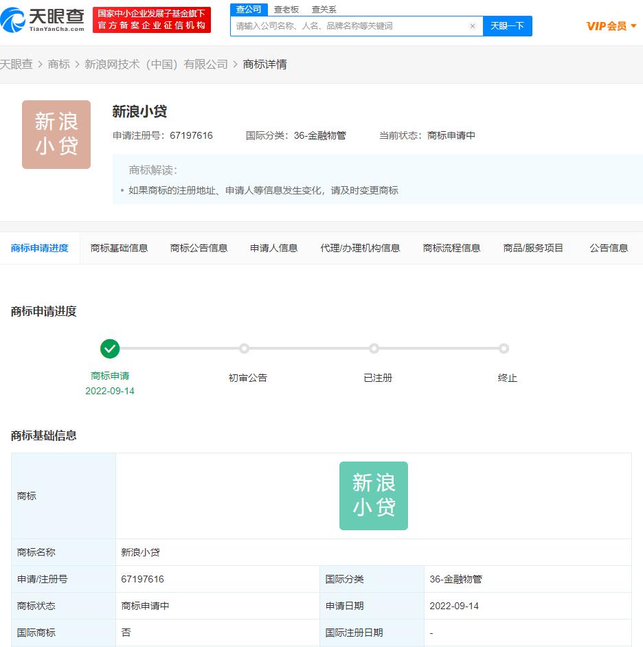643x647 pixels.
Task: Switch to 商标公告信息 tab
Action: pos(199,248)
